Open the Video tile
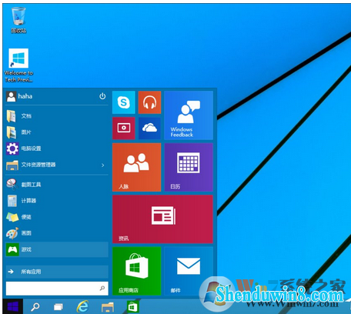The height and width of the screenshot is (314, 351). [x=124, y=129]
